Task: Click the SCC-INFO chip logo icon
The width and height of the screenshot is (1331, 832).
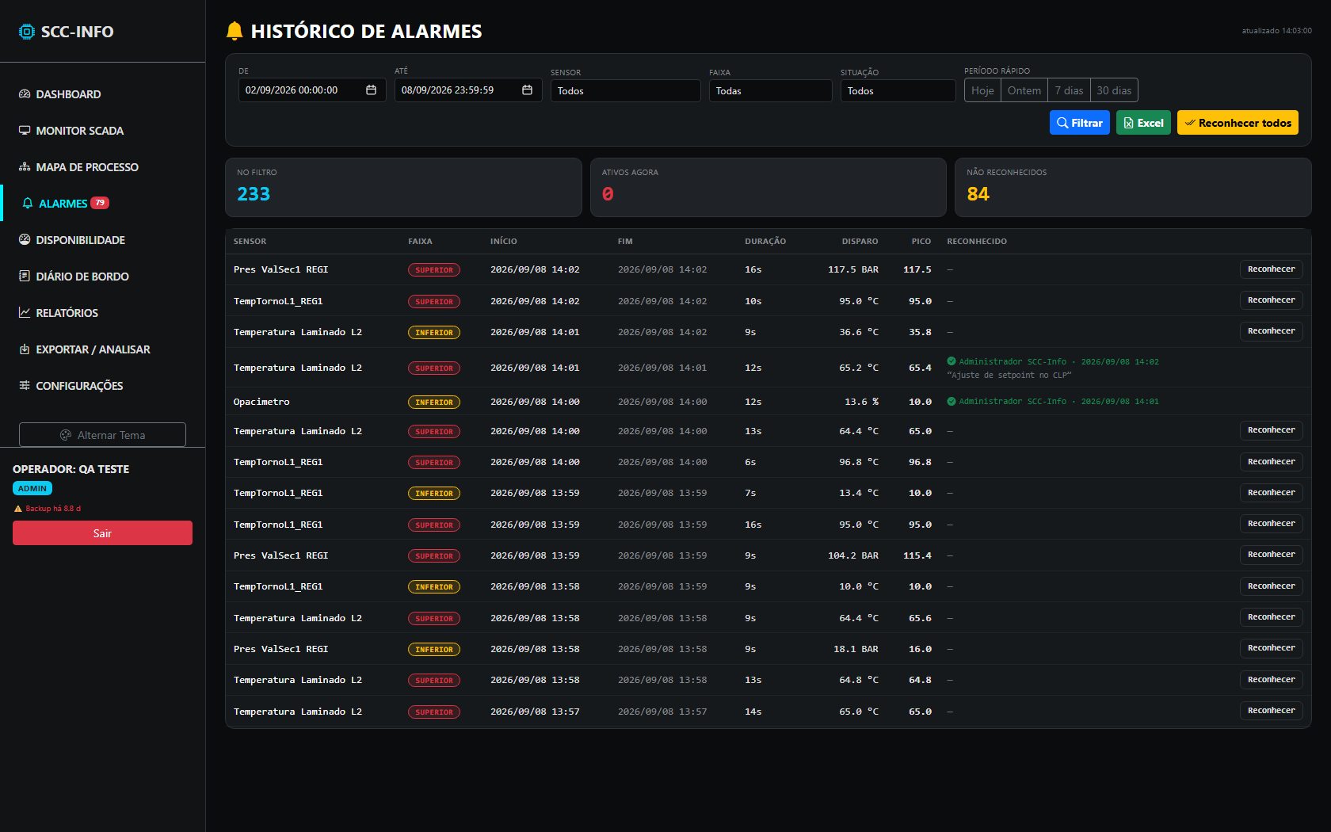Action: (27, 32)
